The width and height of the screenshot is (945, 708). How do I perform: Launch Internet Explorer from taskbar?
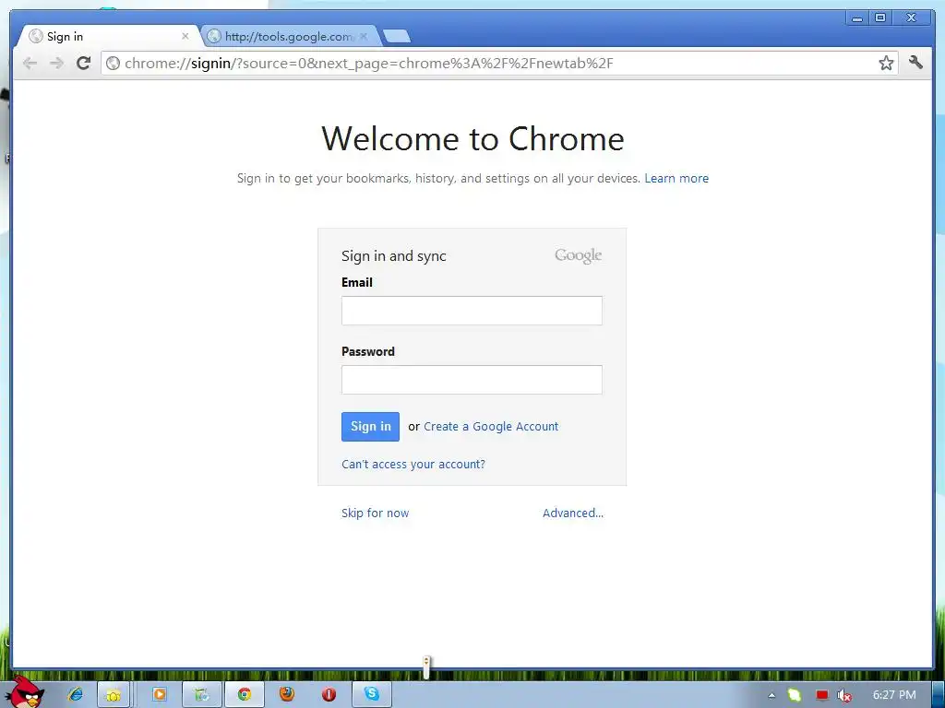pos(76,695)
